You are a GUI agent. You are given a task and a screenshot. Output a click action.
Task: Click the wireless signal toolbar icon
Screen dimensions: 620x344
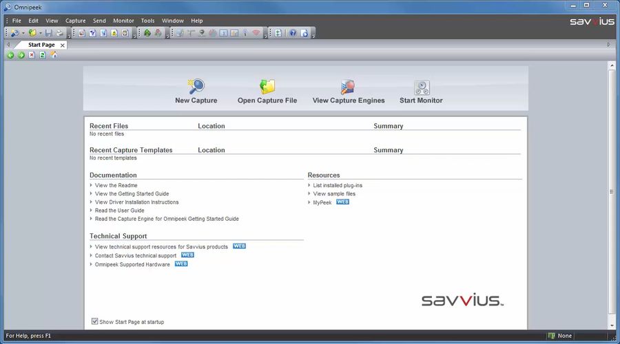[256, 33]
